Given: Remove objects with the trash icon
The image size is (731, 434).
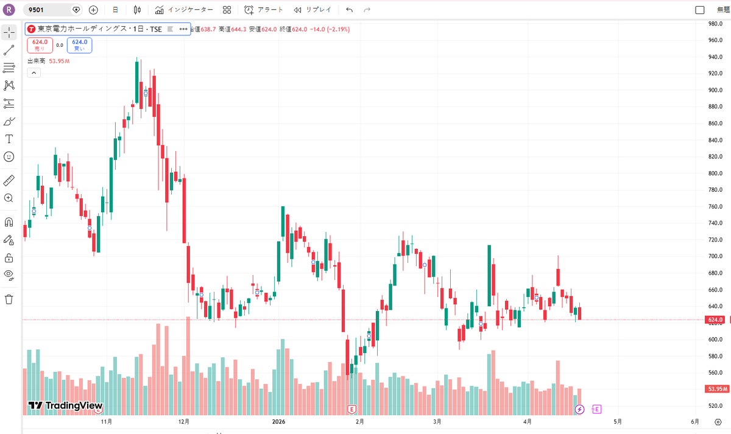Looking at the screenshot, I should point(9,299).
